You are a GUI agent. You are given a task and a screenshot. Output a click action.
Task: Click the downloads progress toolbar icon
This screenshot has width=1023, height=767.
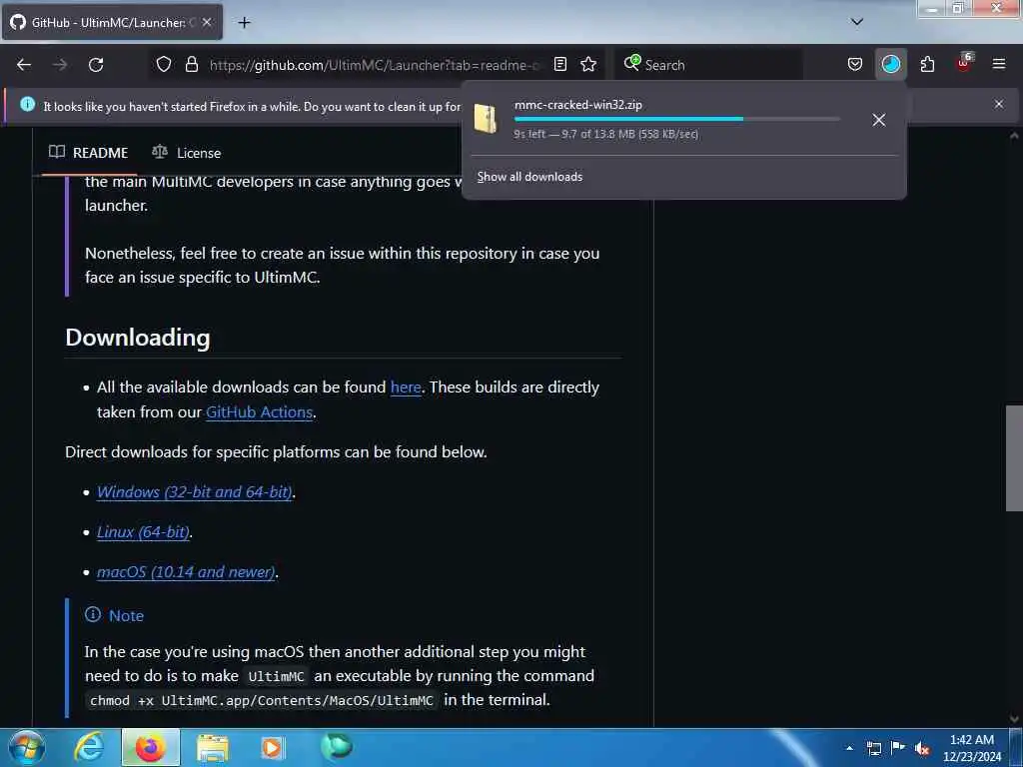click(890, 64)
